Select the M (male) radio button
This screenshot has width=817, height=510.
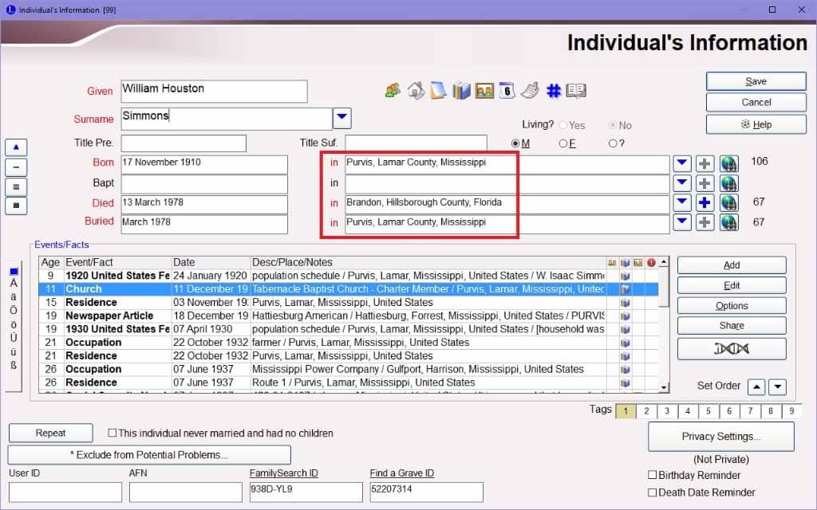coord(515,143)
